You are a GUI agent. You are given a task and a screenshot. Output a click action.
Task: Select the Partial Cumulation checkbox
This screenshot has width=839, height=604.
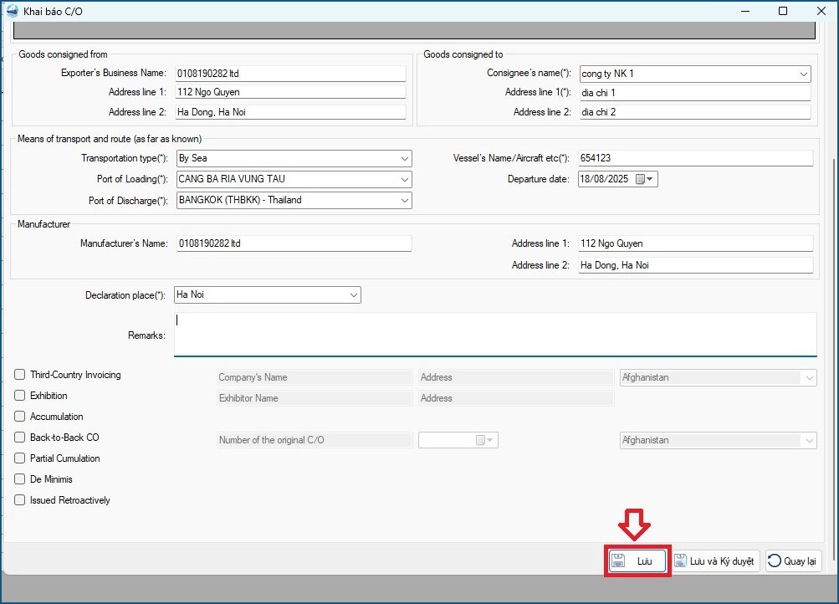coord(20,458)
